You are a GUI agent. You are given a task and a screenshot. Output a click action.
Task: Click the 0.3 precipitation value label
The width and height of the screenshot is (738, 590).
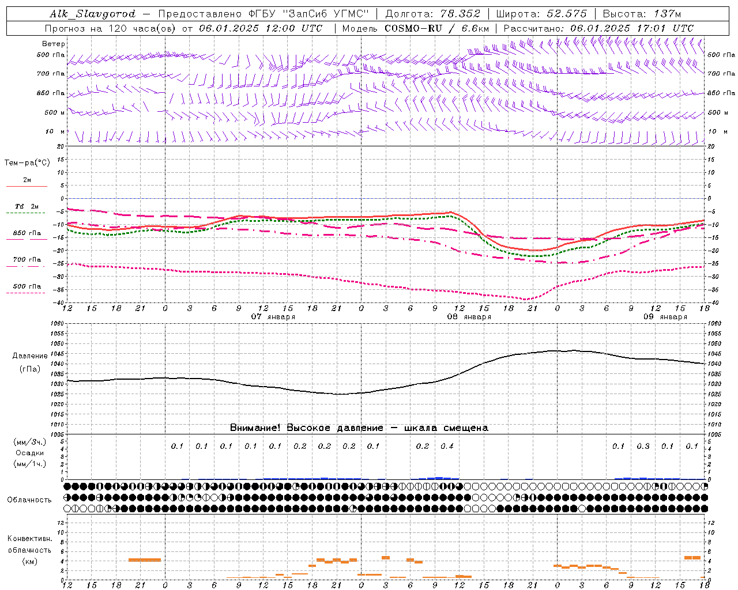click(643, 446)
